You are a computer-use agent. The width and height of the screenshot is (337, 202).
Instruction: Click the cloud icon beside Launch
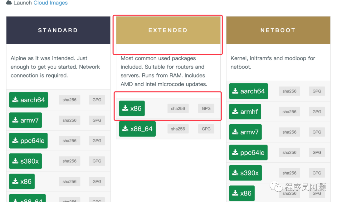9,2
